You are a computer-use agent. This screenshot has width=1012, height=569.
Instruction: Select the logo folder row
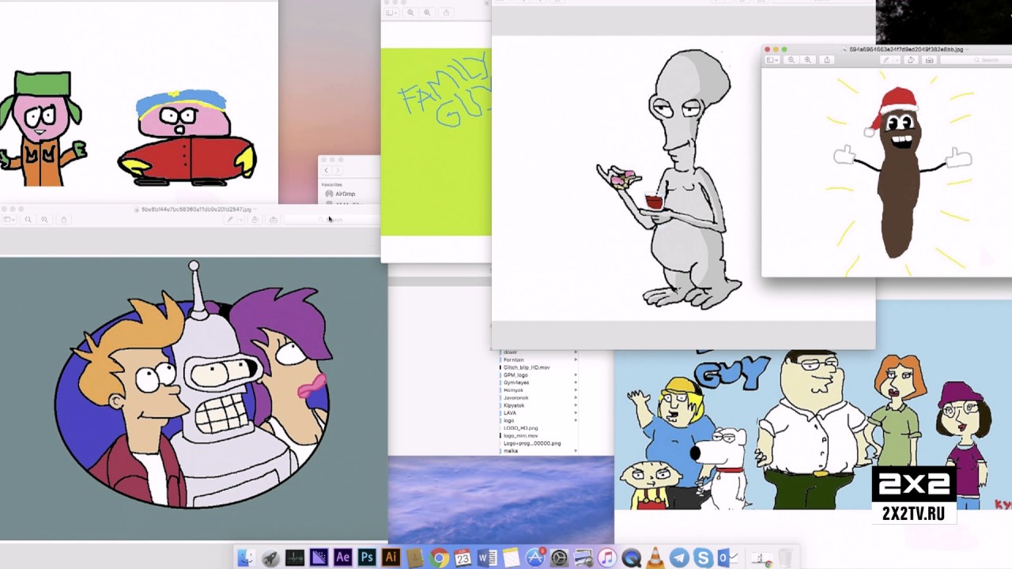[x=539, y=420]
